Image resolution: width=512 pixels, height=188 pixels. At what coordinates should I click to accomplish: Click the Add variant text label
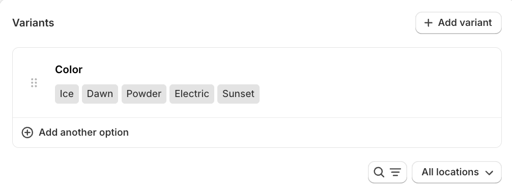465,23
